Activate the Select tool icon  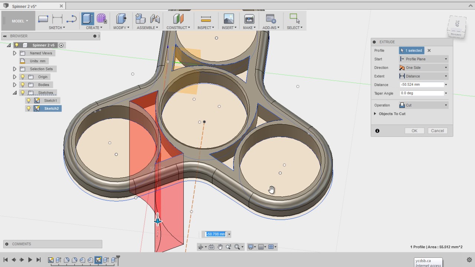pyautogui.click(x=295, y=19)
